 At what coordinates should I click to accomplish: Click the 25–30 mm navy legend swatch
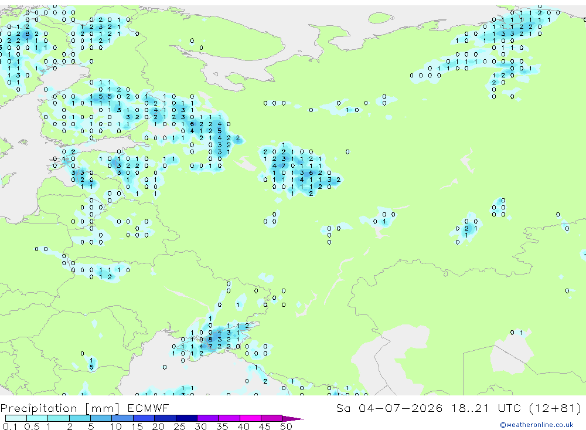point(186,418)
